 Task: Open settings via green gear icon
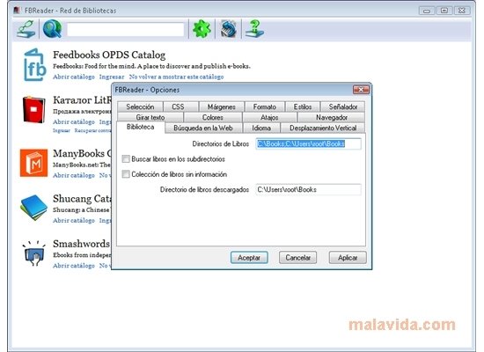pos(202,29)
